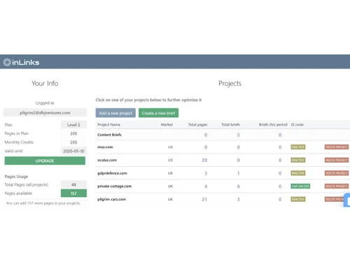This screenshot has height=262, width=350.
Task: Click total pages 4 for private-cottage.com
Action: pos(206,187)
